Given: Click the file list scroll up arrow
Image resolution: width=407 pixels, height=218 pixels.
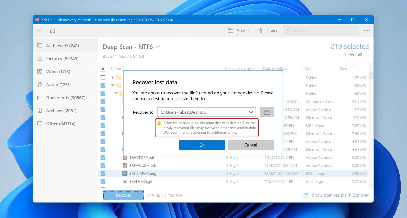Looking at the screenshot, I should [x=371, y=66].
